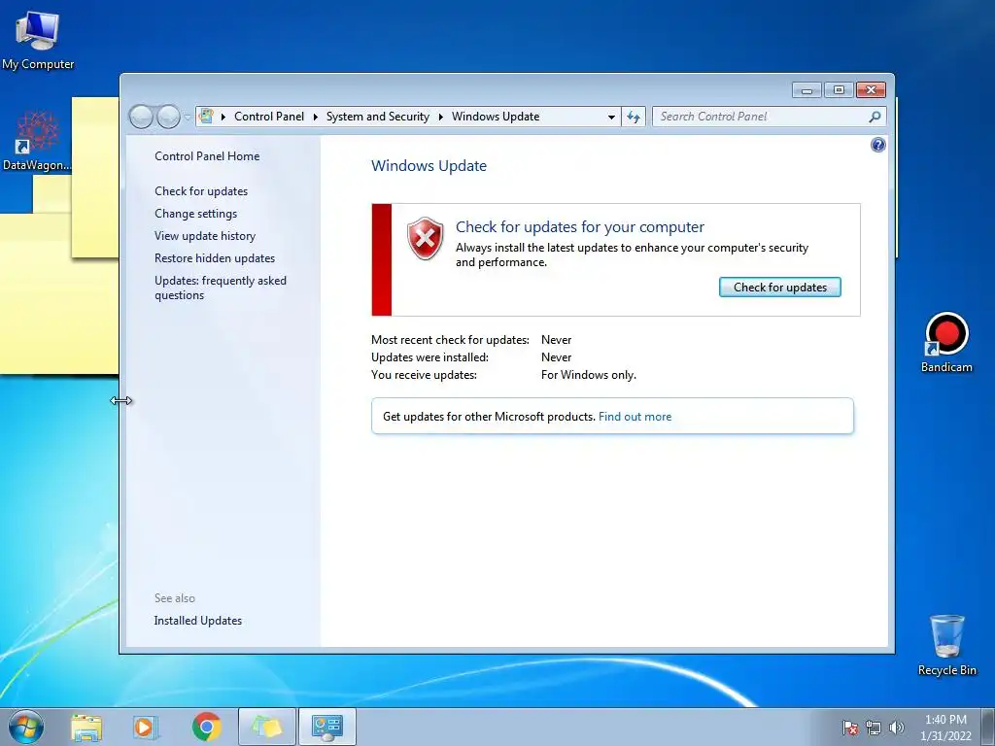The height and width of the screenshot is (746, 995).
Task: Click the Control Panel icon in the address bar
Action: [x=206, y=117]
